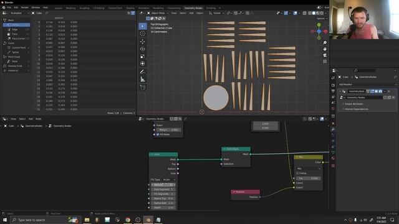Click the red X axis on navigation gizmo
The width and height of the screenshot is (399, 224).
pos(325,31)
